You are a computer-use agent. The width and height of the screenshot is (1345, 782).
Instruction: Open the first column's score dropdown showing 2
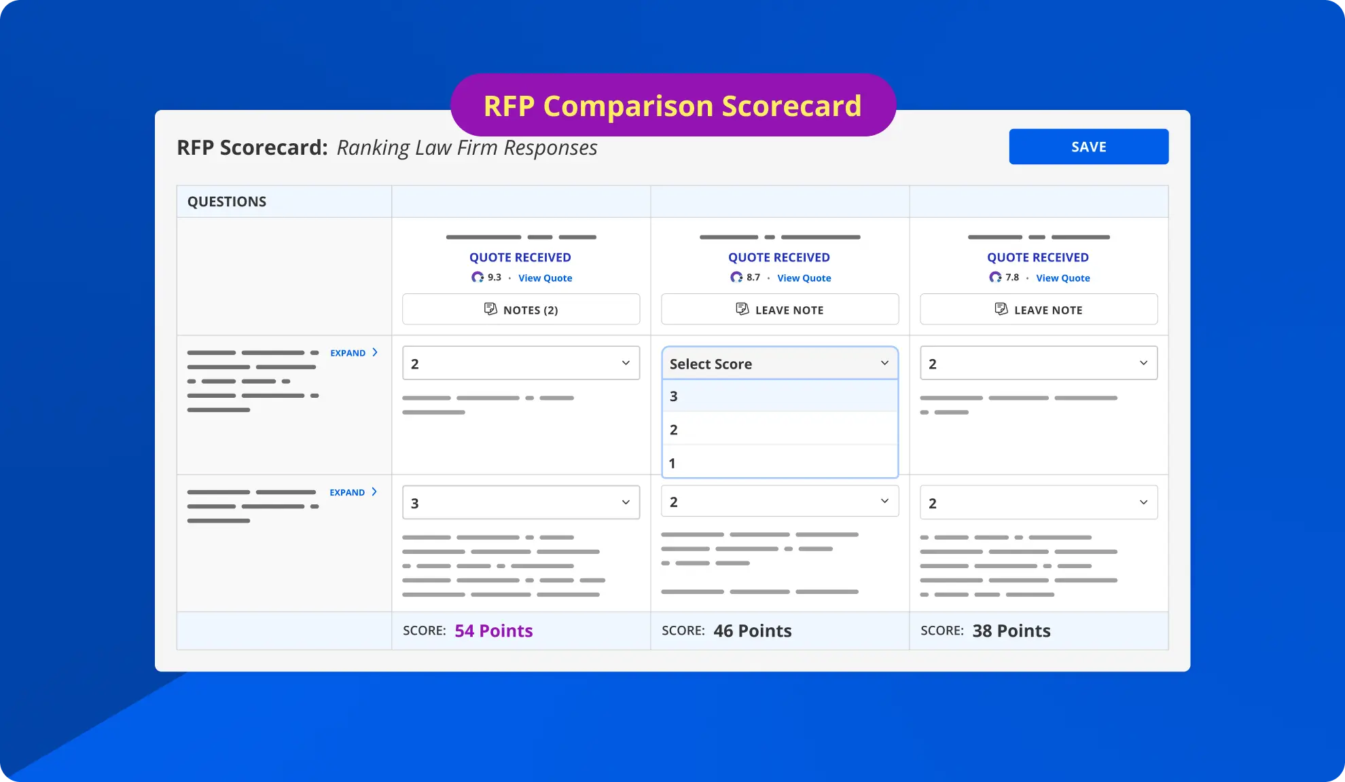click(x=520, y=362)
